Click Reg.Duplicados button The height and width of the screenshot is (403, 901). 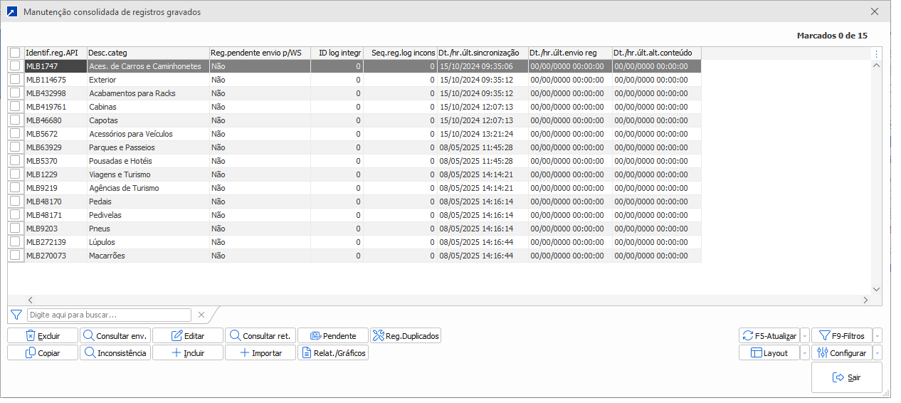tap(406, 335)
